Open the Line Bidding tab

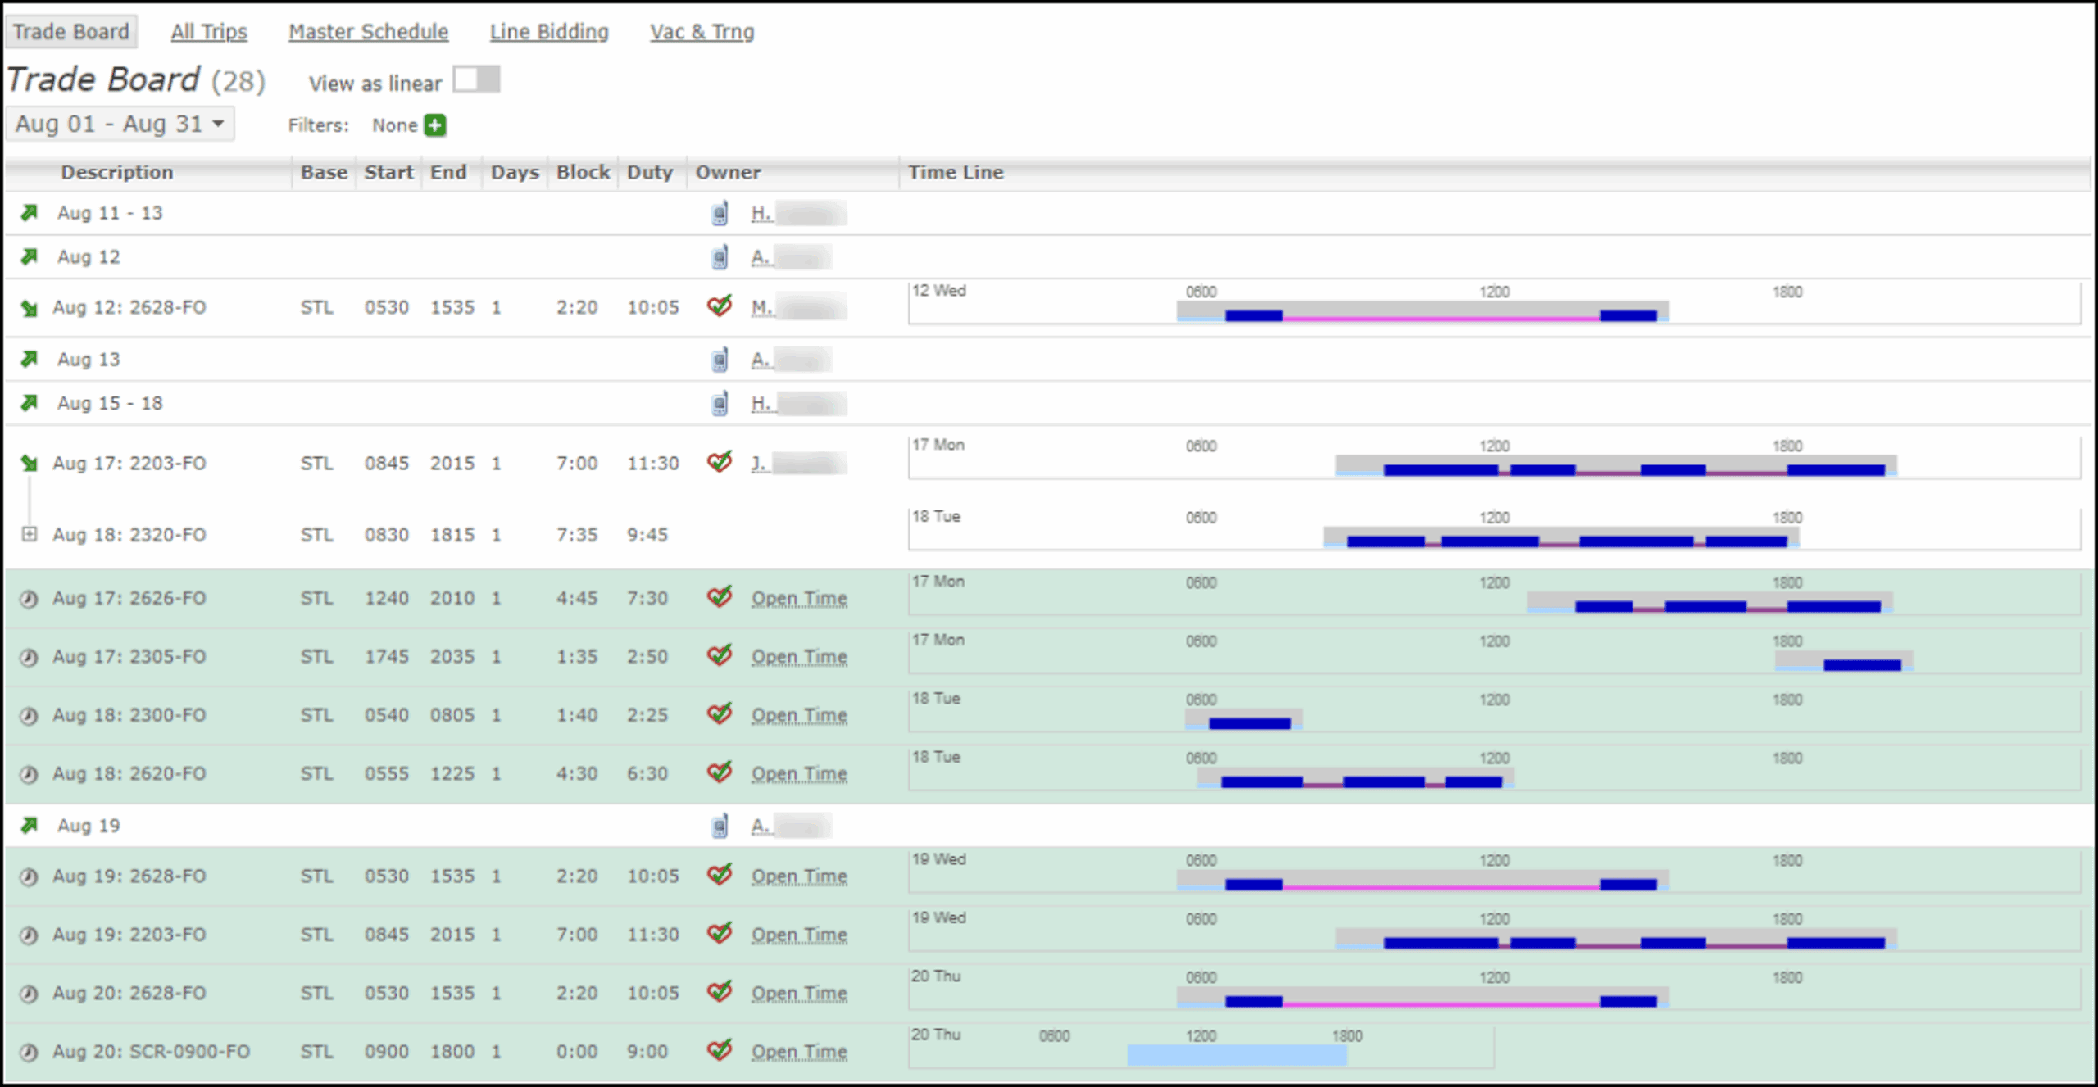pos(548,31)
